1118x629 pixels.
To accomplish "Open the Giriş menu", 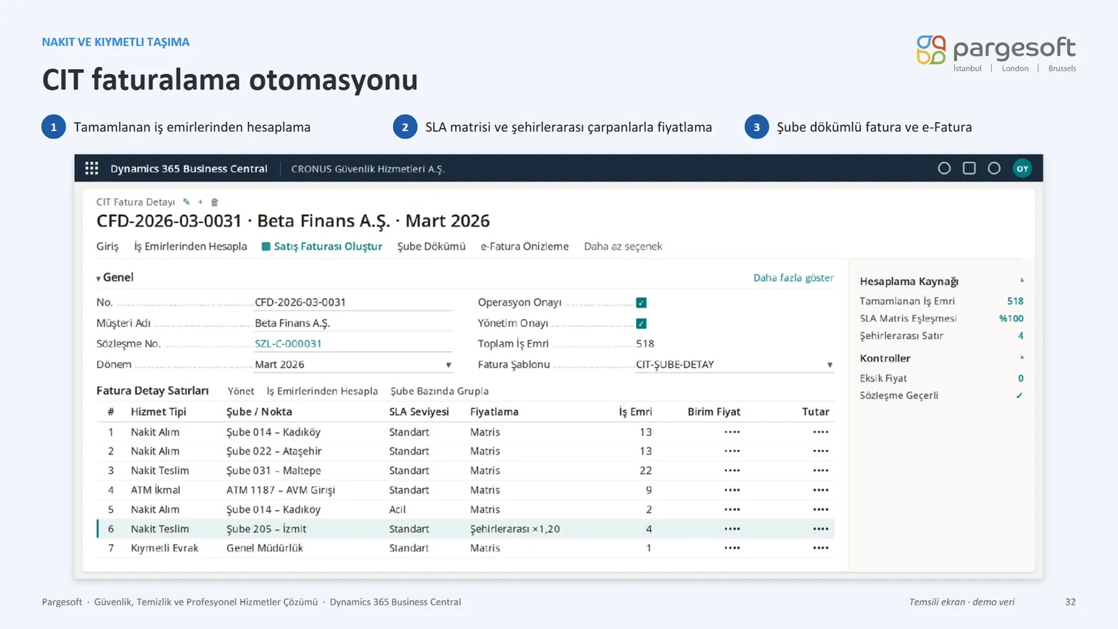I will [108, 246].
